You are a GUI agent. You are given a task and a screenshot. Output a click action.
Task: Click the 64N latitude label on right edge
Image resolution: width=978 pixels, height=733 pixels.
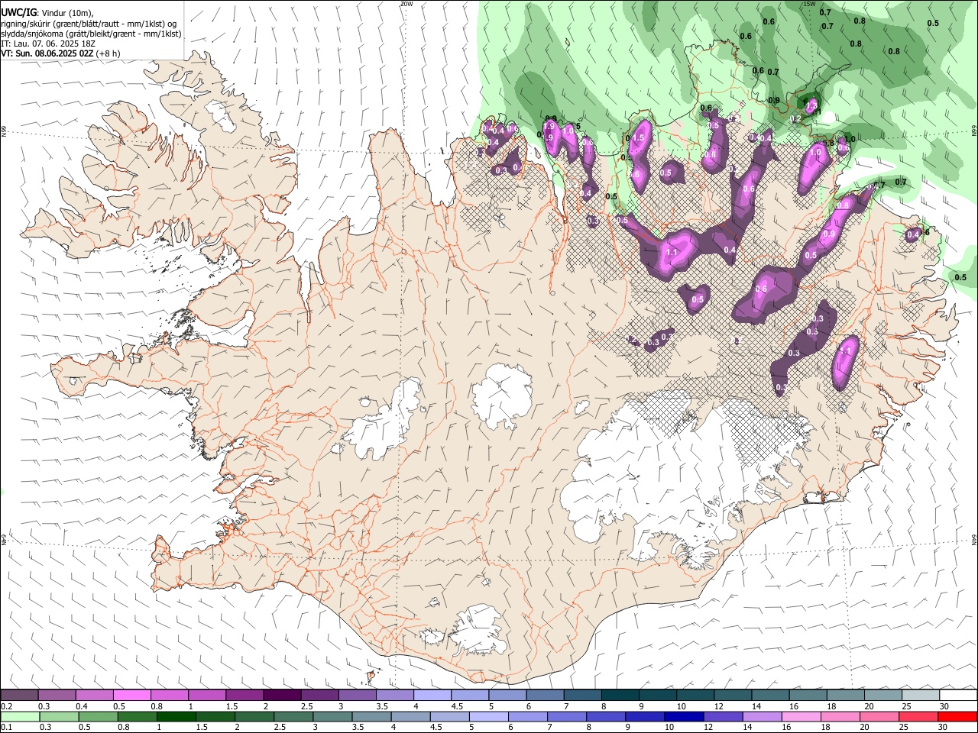click(x=974, y=538)
